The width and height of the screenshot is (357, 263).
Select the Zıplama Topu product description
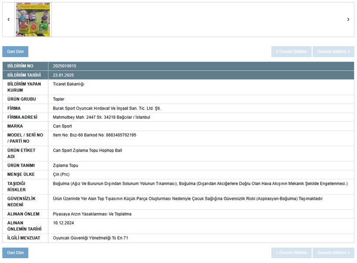point(66,165)
